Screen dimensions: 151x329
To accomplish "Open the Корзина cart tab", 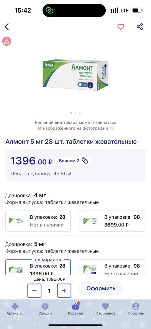I will [75, 309].
